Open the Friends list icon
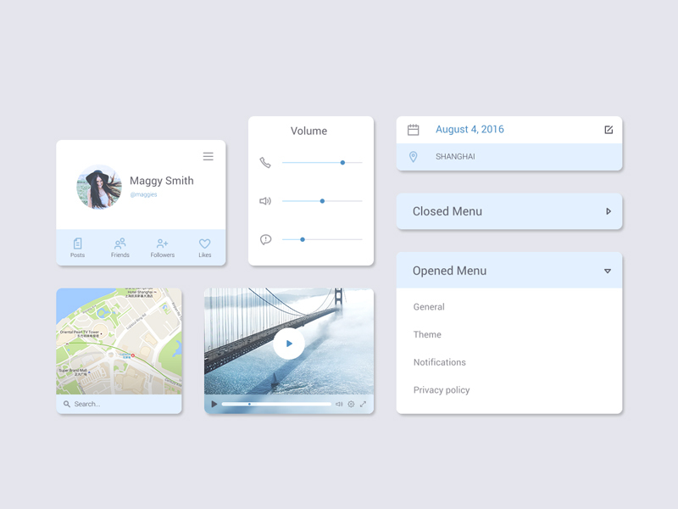 click(119, 245)
